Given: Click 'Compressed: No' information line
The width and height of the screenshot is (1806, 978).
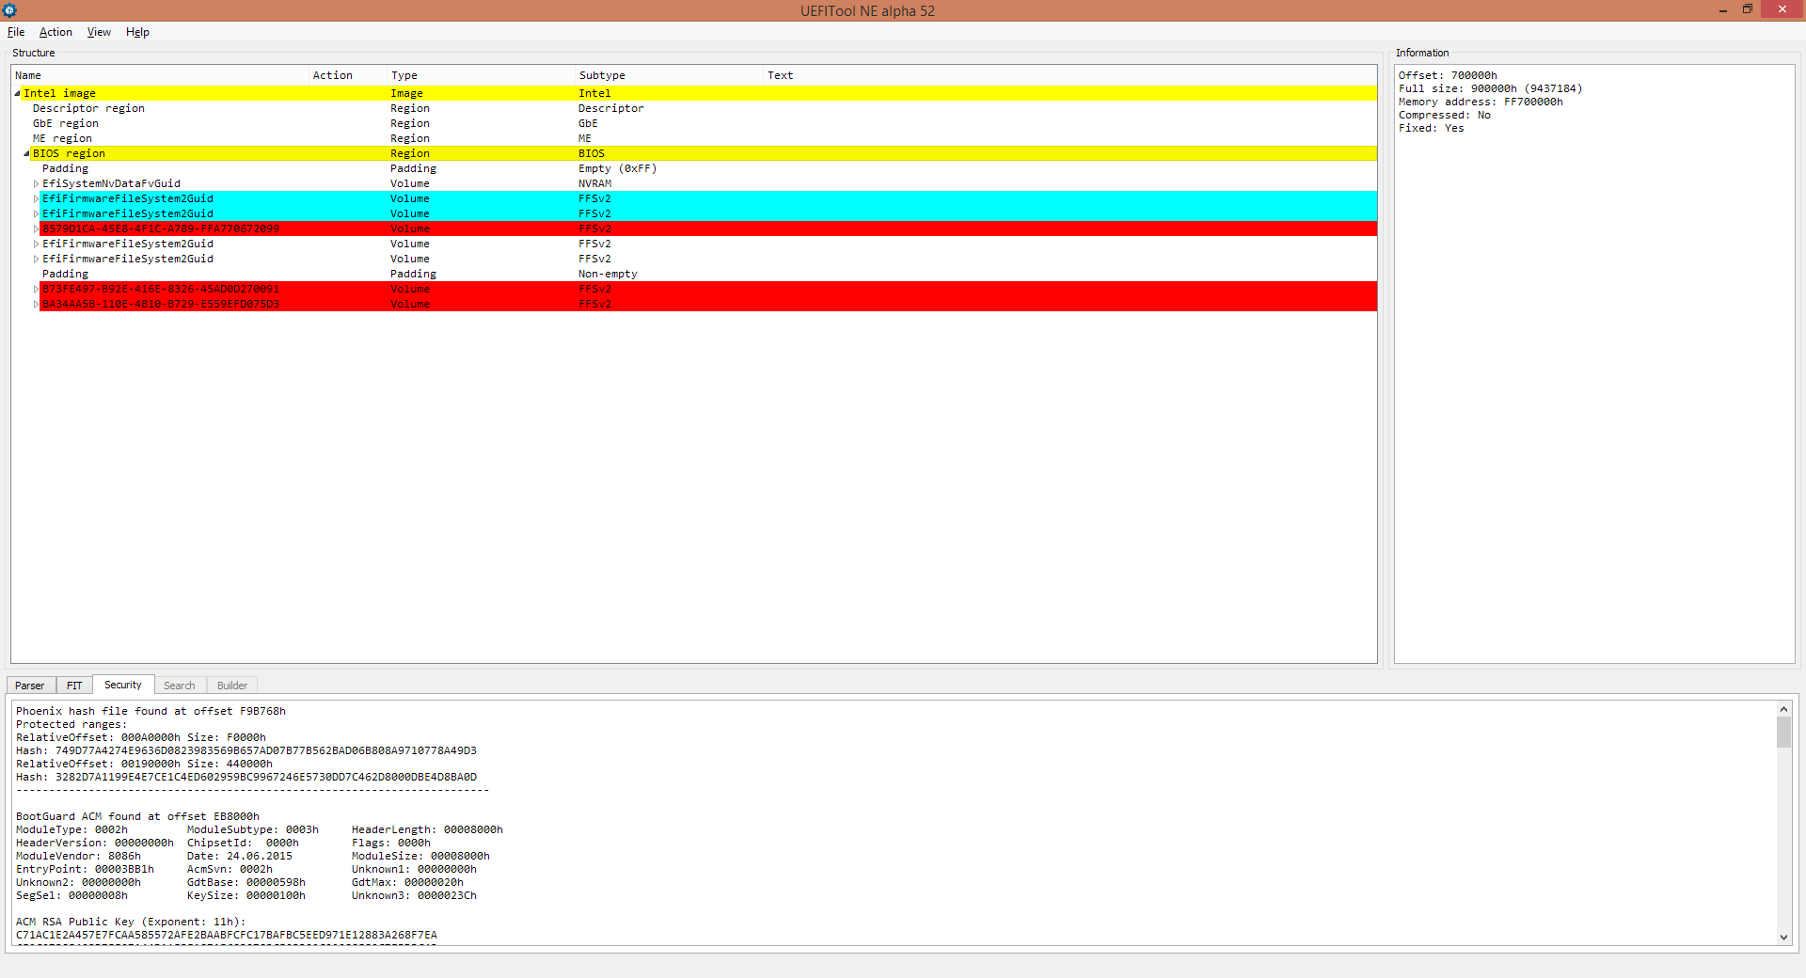Looking at the screenshot, I should [x=1445, y=115].
